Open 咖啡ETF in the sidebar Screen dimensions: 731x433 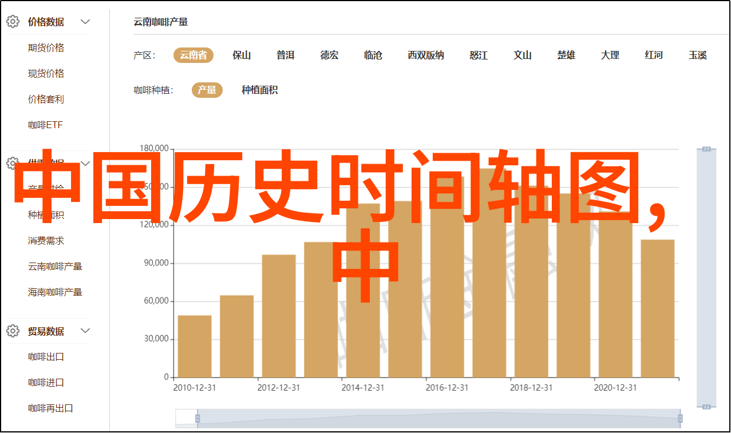click(46, 125)
